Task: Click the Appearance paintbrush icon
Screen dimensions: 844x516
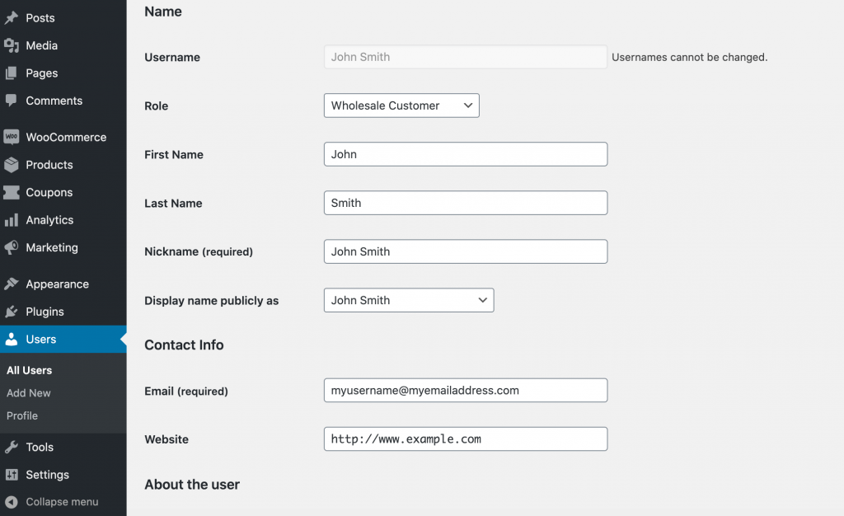Action: 12,284
